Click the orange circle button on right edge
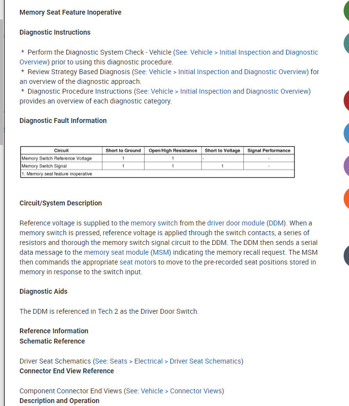This screenshot has height=406, width=349. pyautogui.click(x=346, y=198)
